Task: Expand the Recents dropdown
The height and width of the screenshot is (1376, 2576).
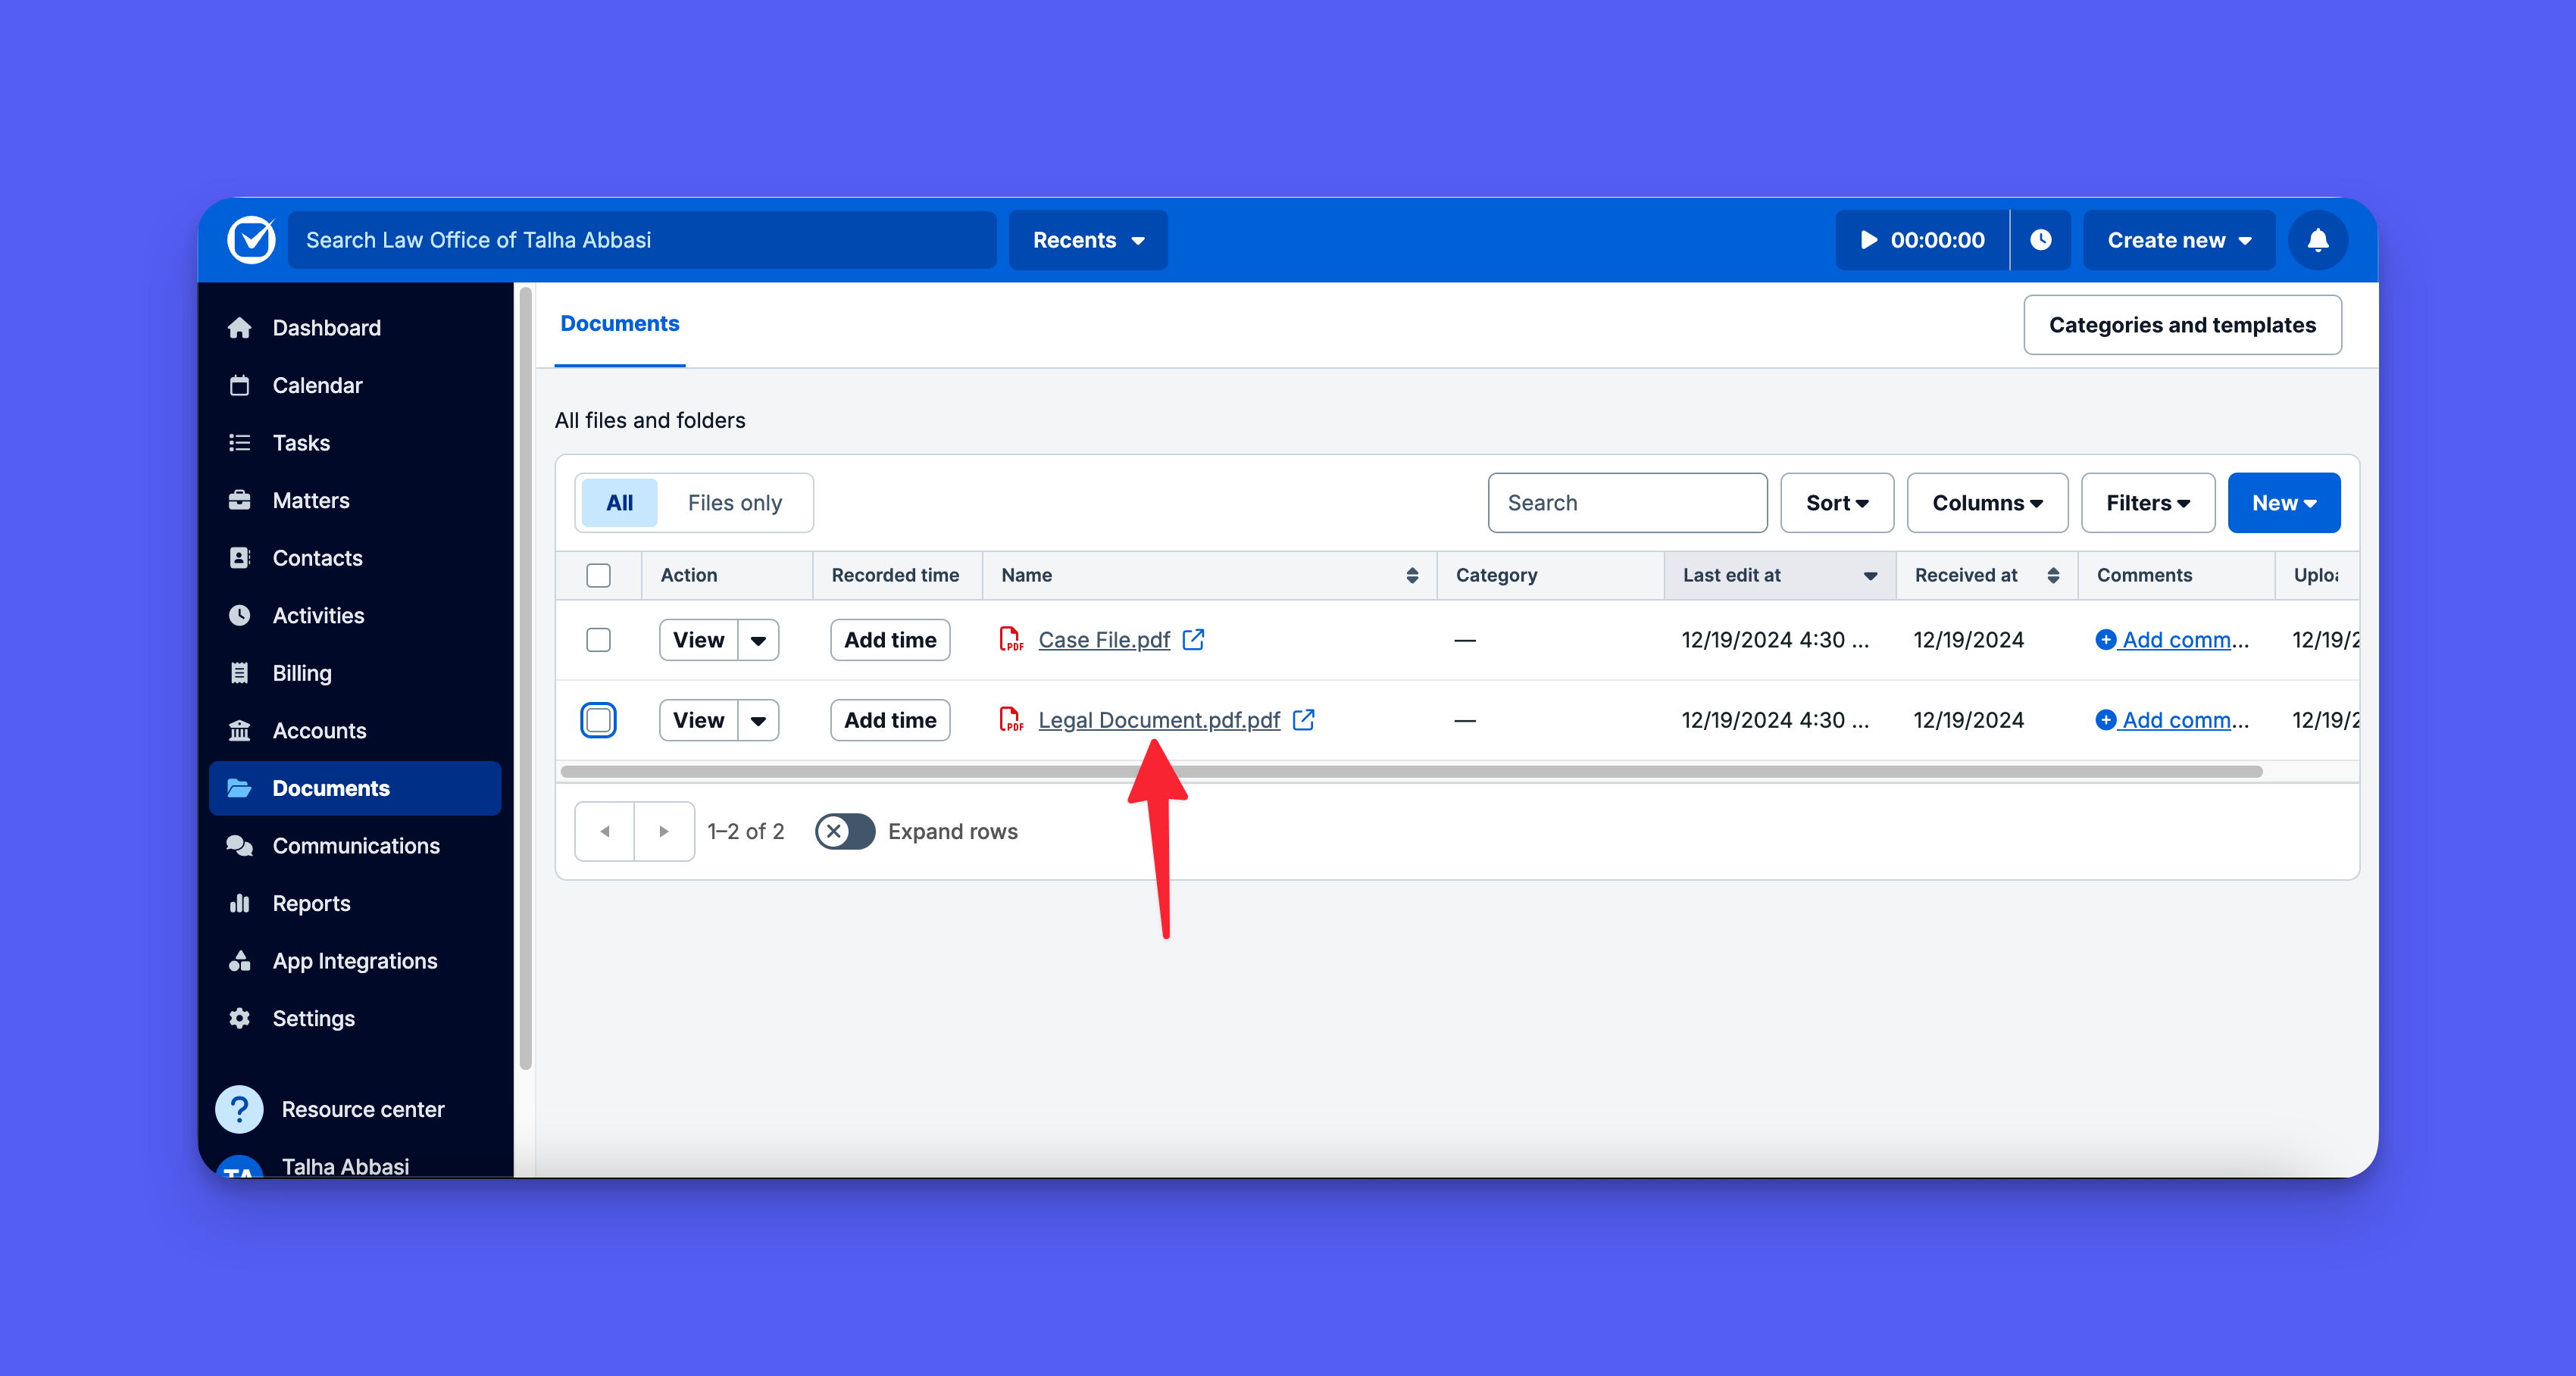Action: coord(1088,240)
